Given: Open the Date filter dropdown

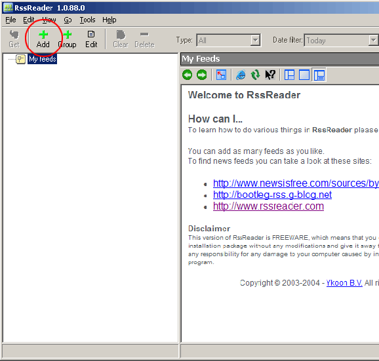Looking at the screenshot, I should coord(374,41).
